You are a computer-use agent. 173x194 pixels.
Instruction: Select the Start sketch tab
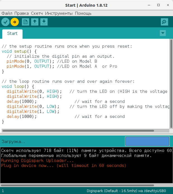tap(12, 33)
